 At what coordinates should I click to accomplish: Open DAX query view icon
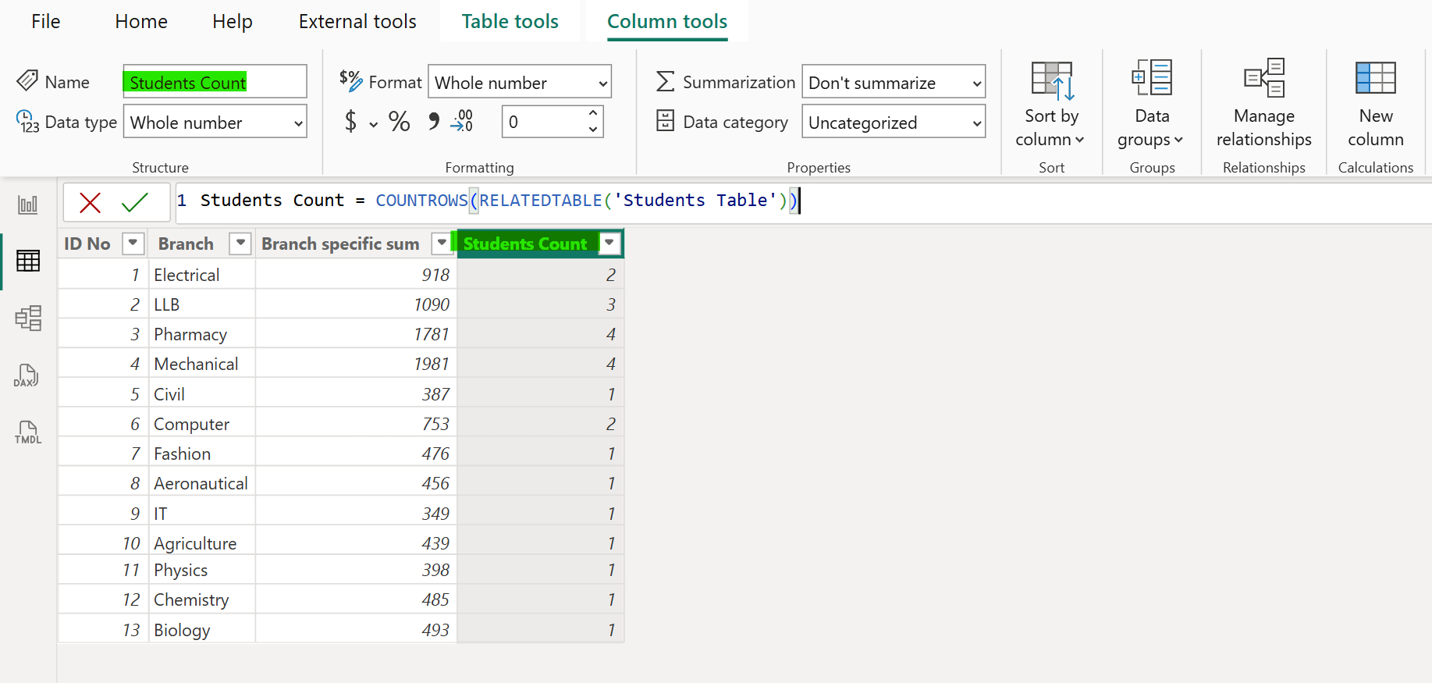[27, 375]
